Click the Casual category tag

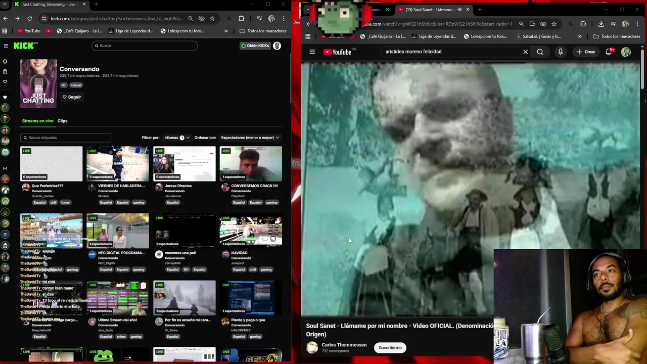[76, 85]
